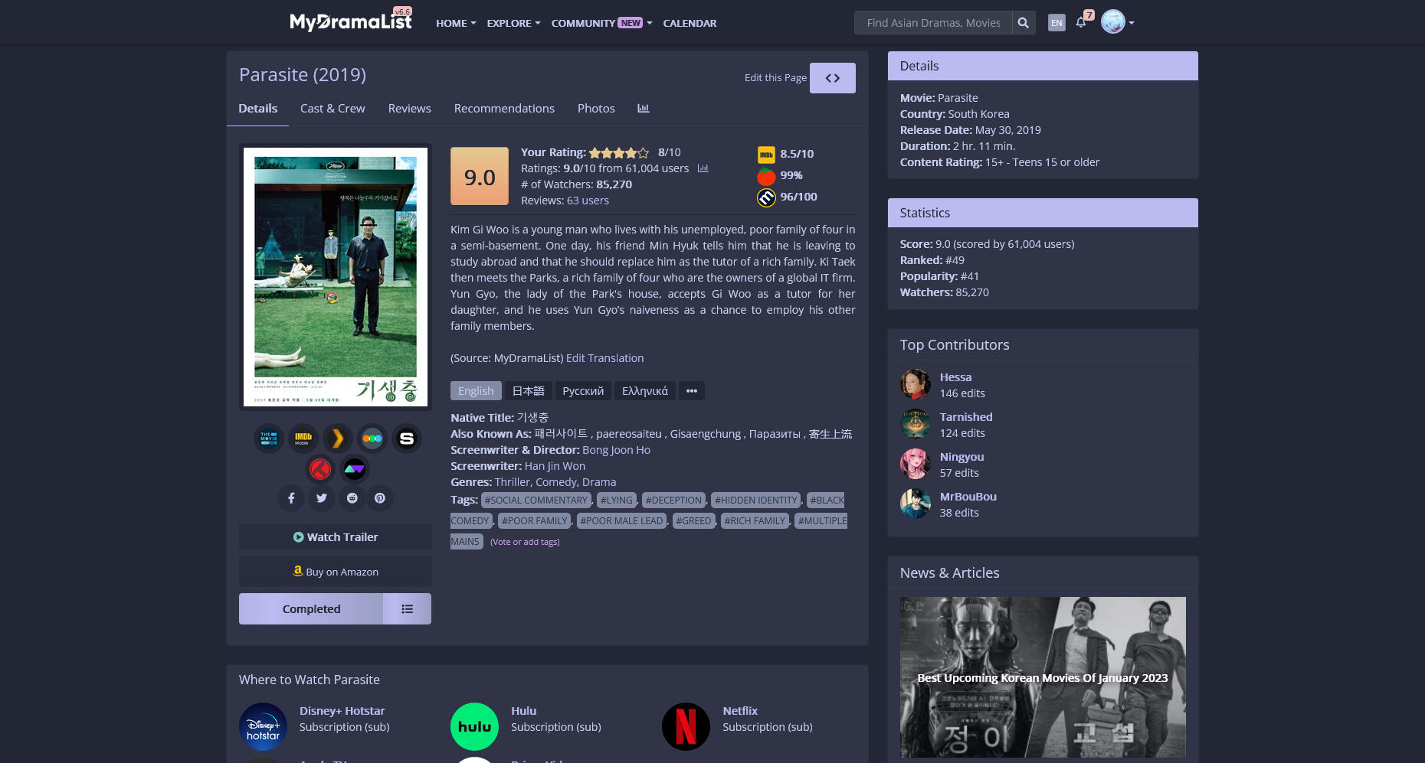
Task: Open the statistics chart tab icon
Action: 644,109
